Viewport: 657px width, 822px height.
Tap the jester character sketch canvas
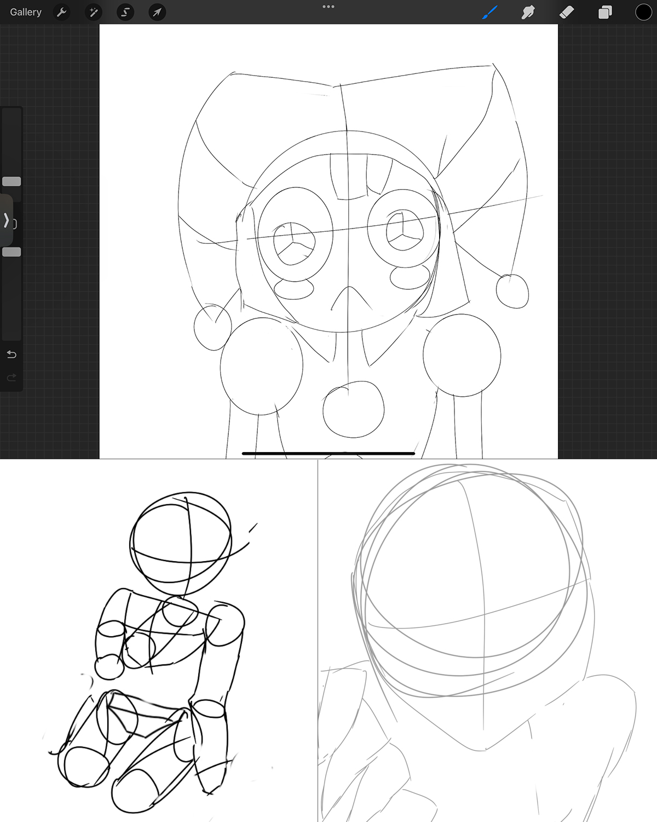pyautogui.click(x=328, y=241)
